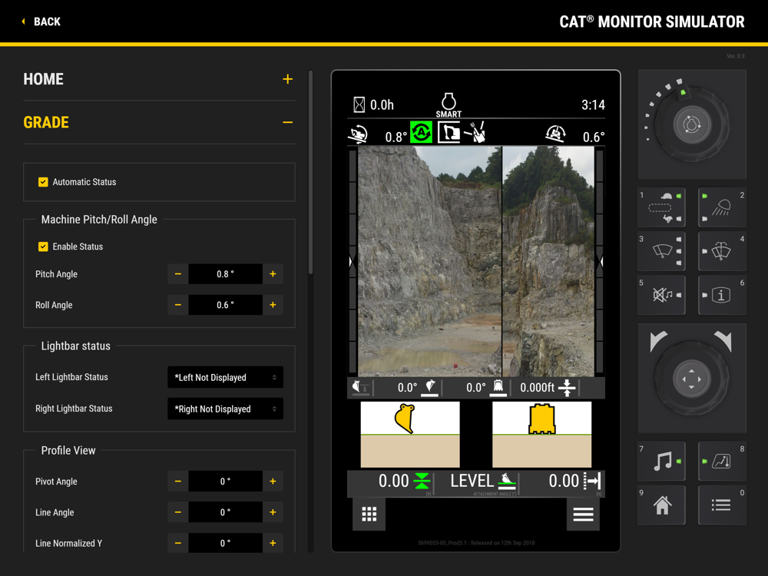Rotate jog dial right arrow

pos(723,340)
